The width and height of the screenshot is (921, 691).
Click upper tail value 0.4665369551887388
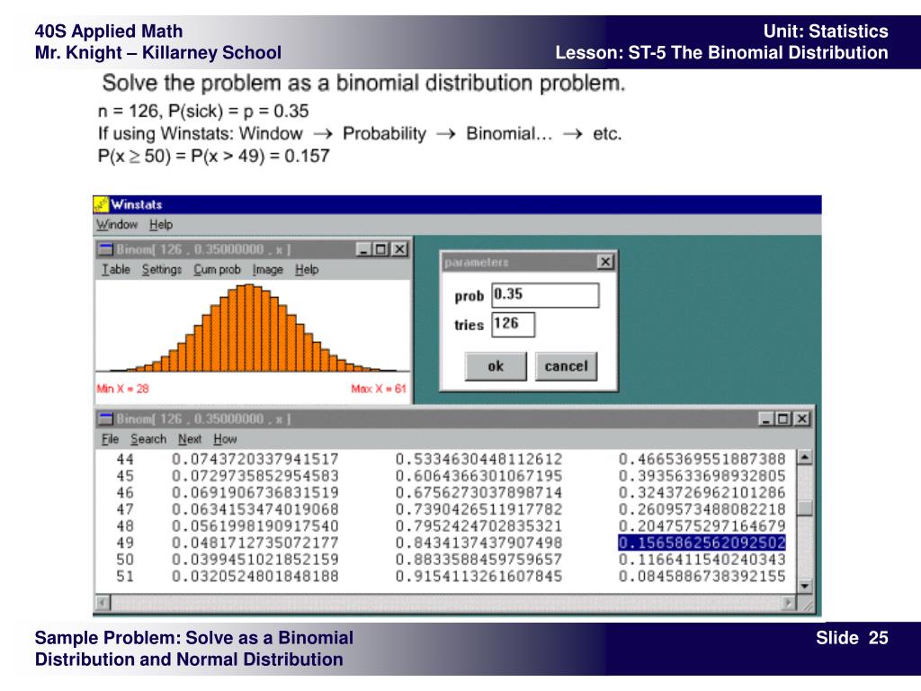tap(702, 459)
